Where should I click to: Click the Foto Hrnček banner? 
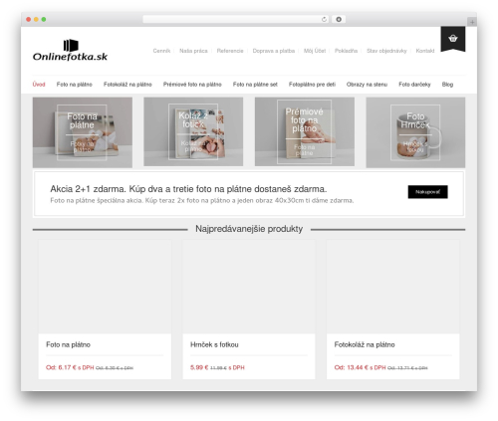pyautogui.click(x=415, y=132)
